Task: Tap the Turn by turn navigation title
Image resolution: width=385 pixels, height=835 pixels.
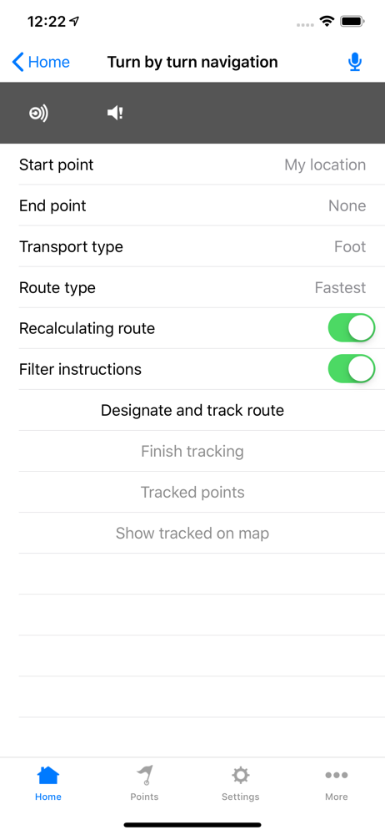Action: pyautogui.click(x=192, y=63)
